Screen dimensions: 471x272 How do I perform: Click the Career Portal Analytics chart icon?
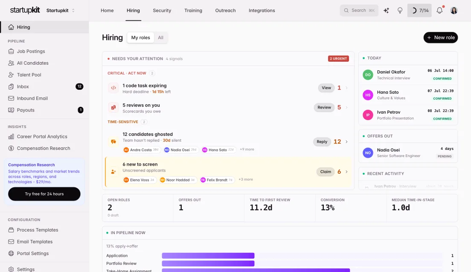pos(11,137)
